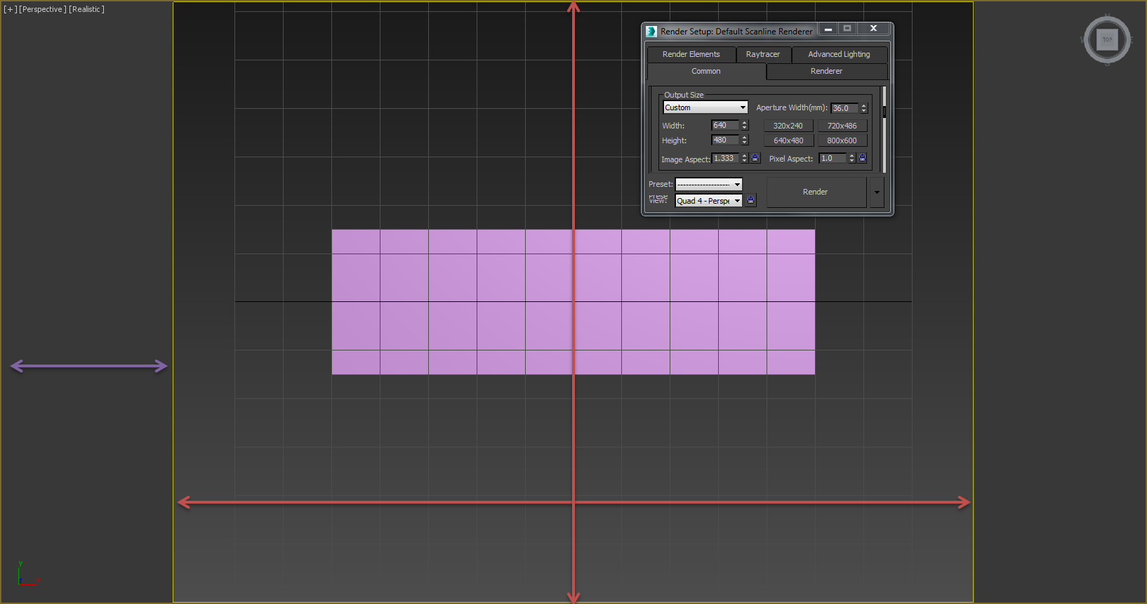Click the Render Setup rollout scrollbar

tap(884, 129)
